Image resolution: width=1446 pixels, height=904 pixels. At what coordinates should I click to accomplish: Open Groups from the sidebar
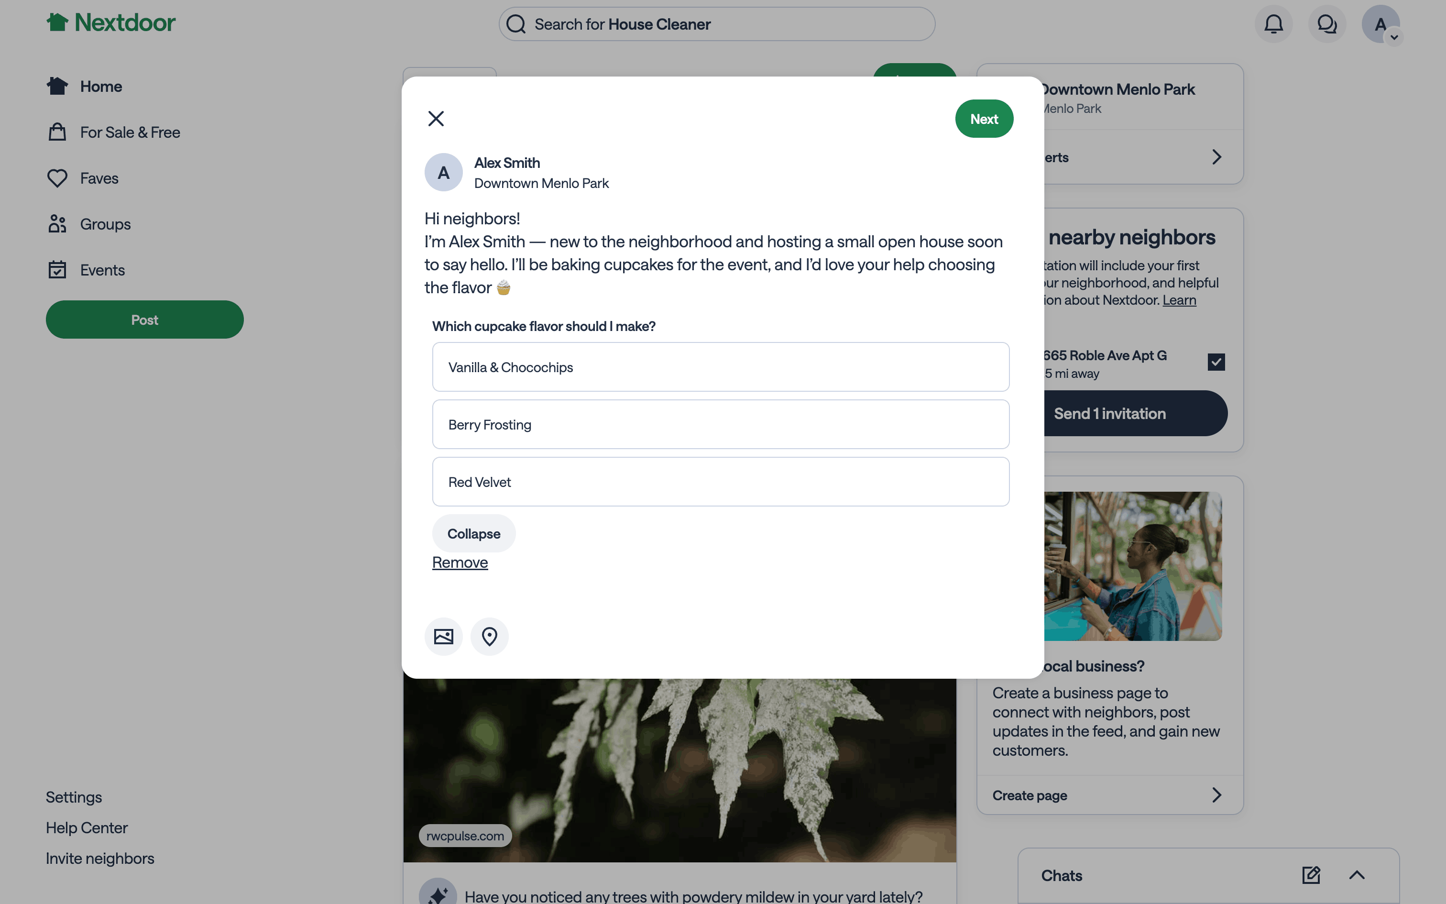(x=105, y=224)
